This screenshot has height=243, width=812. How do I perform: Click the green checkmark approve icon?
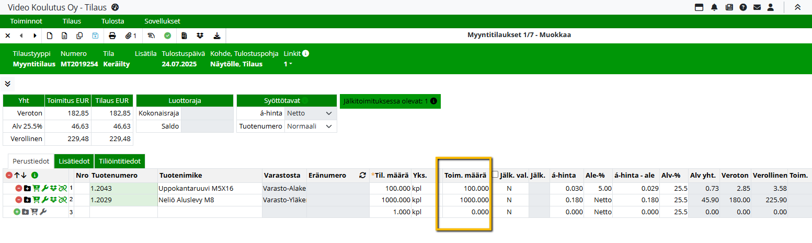(x=167, y=36)
